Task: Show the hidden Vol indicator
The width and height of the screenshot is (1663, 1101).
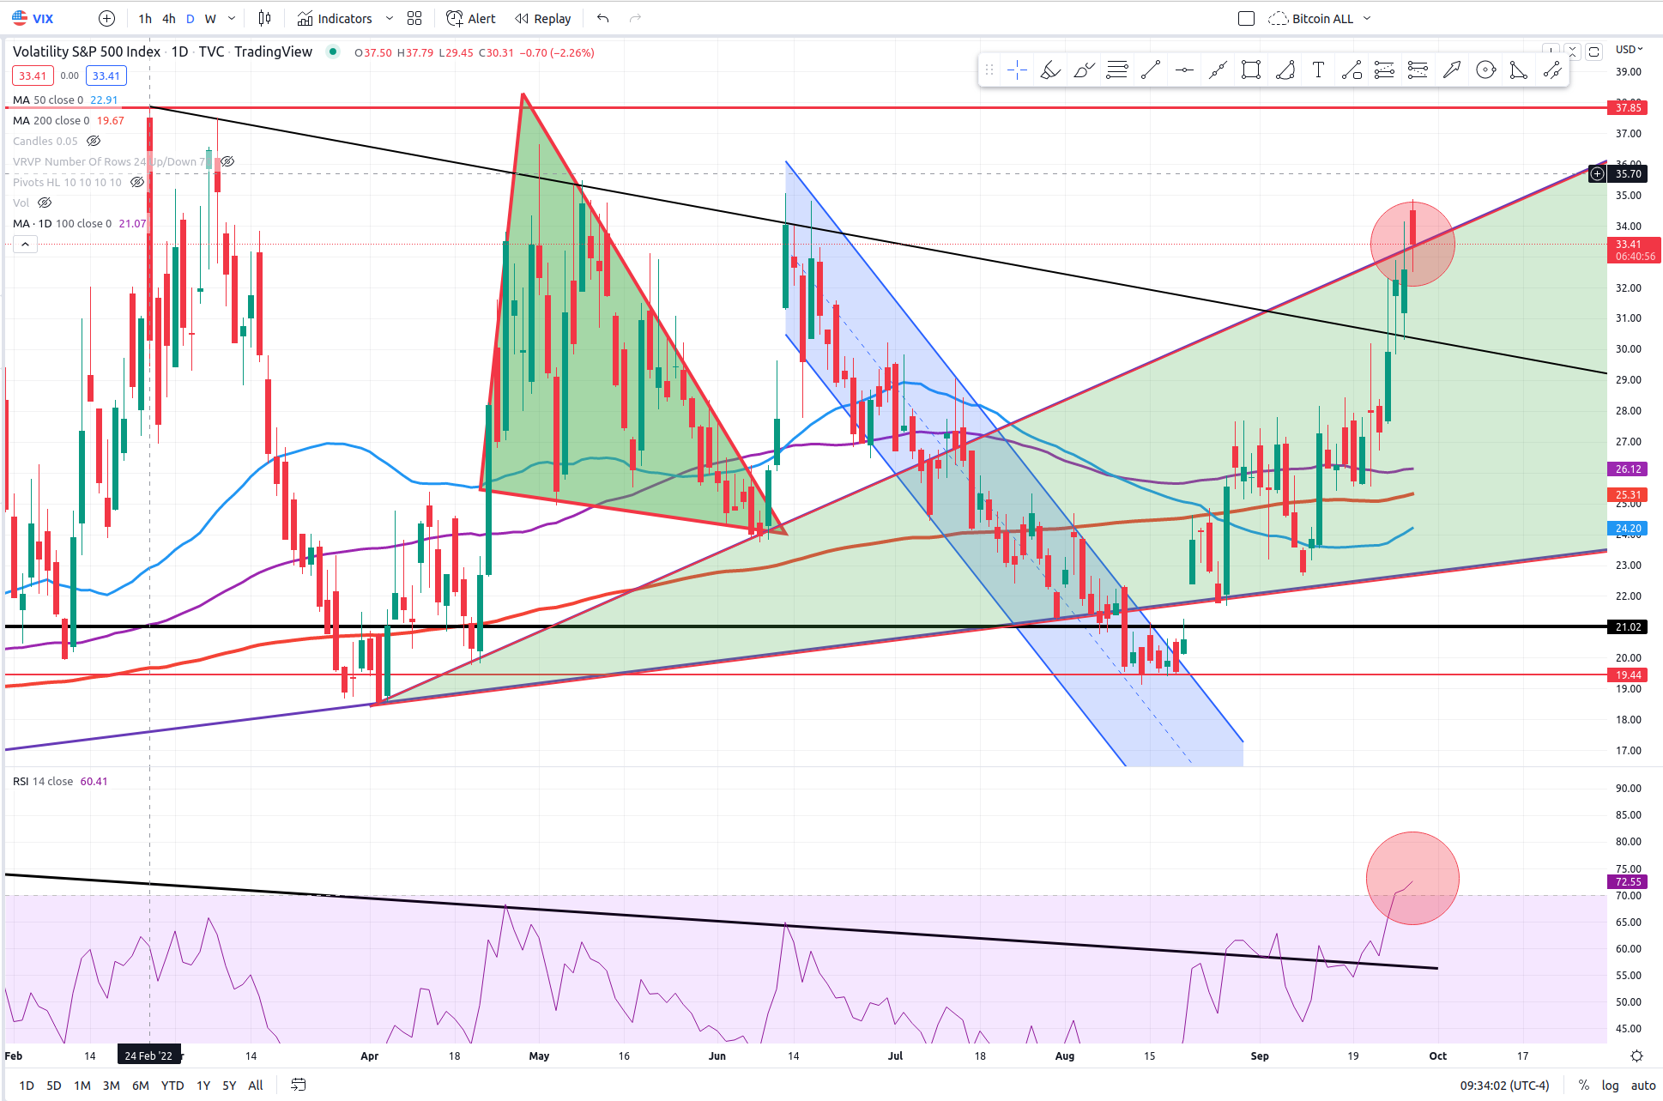Action: point(45,203)
